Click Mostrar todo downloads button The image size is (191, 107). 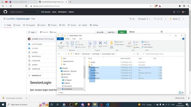pos(180,98)
